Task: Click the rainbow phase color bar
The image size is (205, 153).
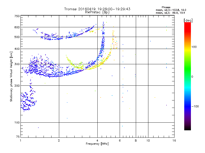Action: click(x=188, y=76)
